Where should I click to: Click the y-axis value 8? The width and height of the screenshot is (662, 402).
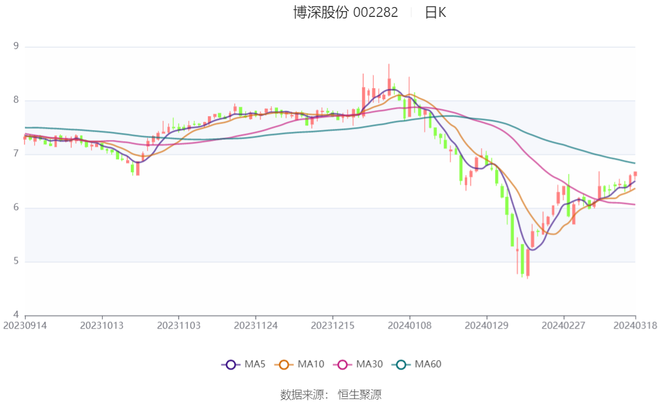pyautogui.click(x=16, y=100)
